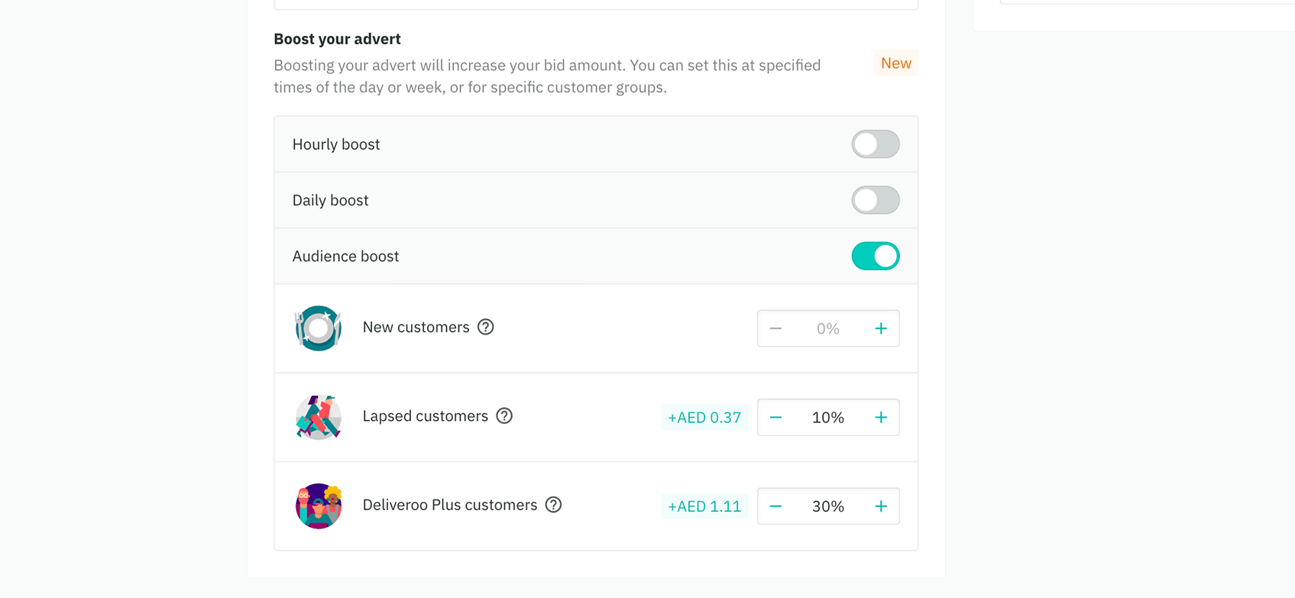Increase the New customers boost percentage
Screen dimensions: 1295x598
click(881, 328)
